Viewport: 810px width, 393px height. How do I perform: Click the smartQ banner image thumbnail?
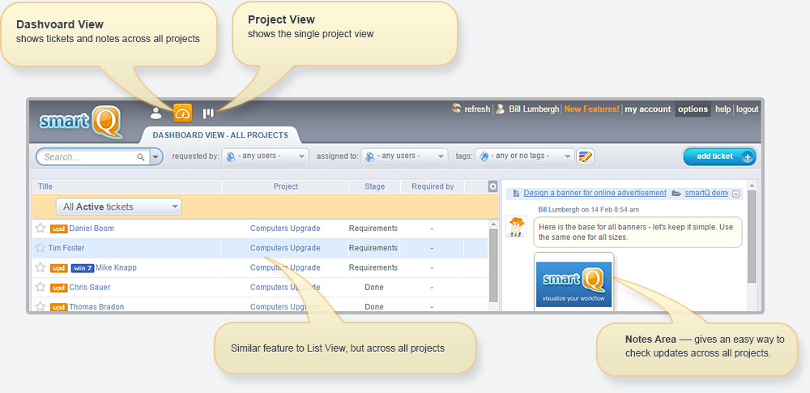pos(573,282)
